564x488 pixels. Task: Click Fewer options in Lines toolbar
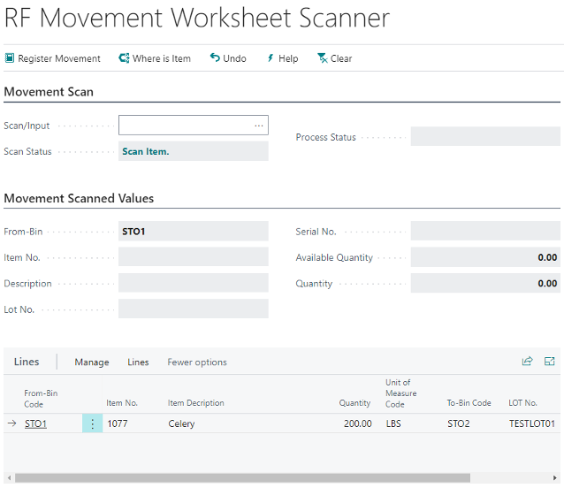click(197, 362)
